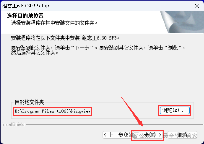The height and width of the screenshot is (144, 204).
Task: Click the 浏览(R)... browse button
Action: coord(175,111)
